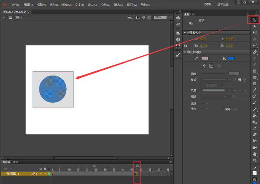Select the Selection arrow tool
Image resolution: width=260 pixels, height=184 pixels.
(254, 20)
